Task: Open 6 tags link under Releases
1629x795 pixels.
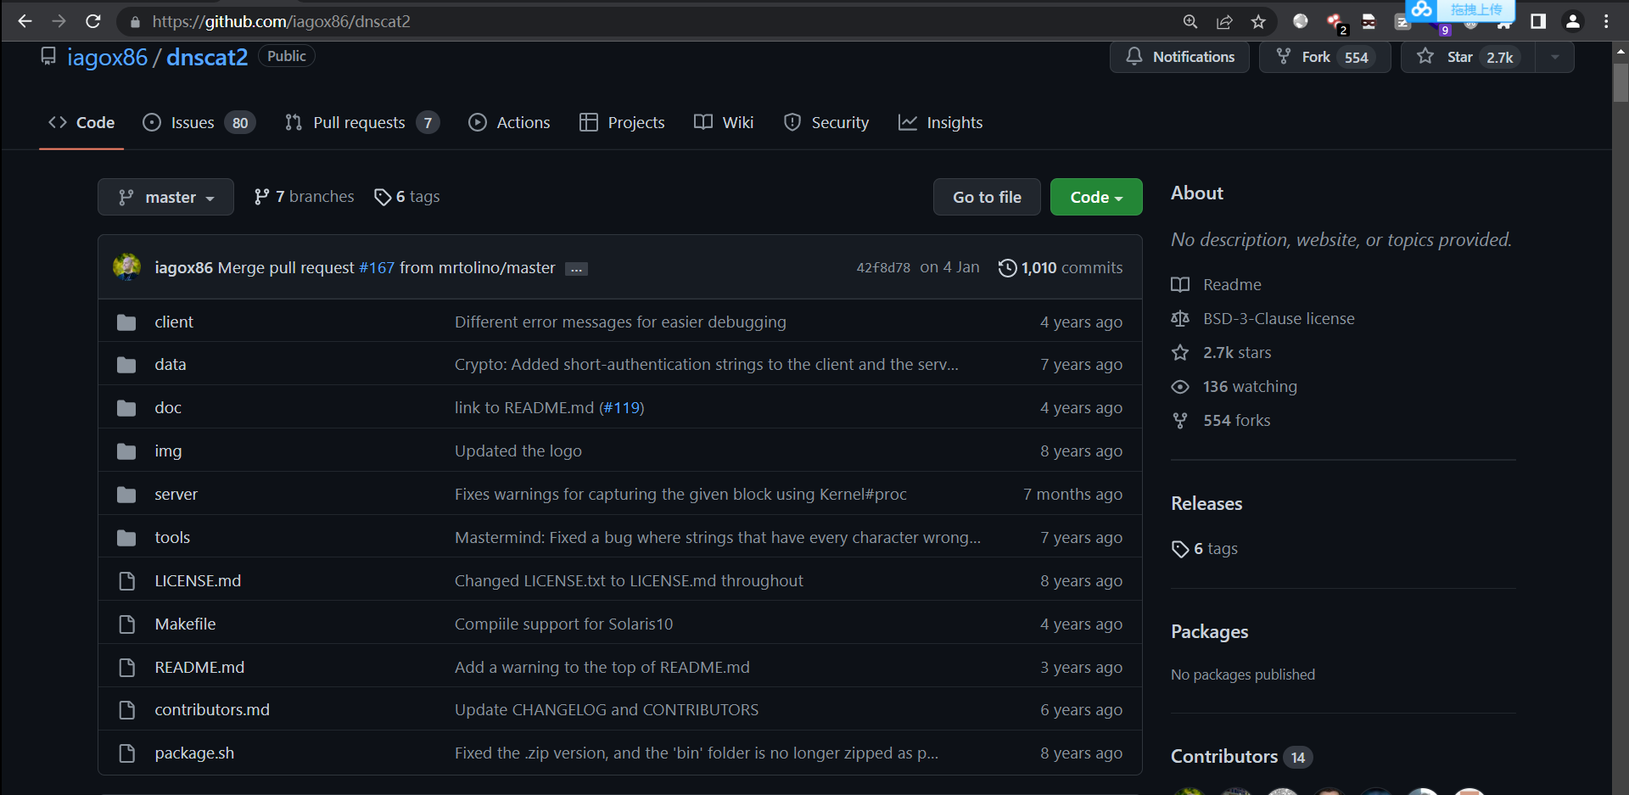Action: pos(1205,549)
